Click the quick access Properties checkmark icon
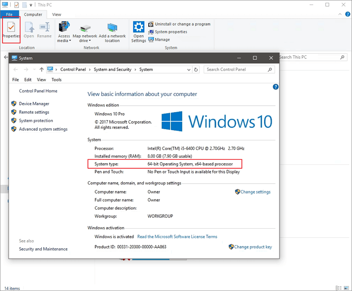This screenshot has height=291, width=352. click(x=17, y=5)
